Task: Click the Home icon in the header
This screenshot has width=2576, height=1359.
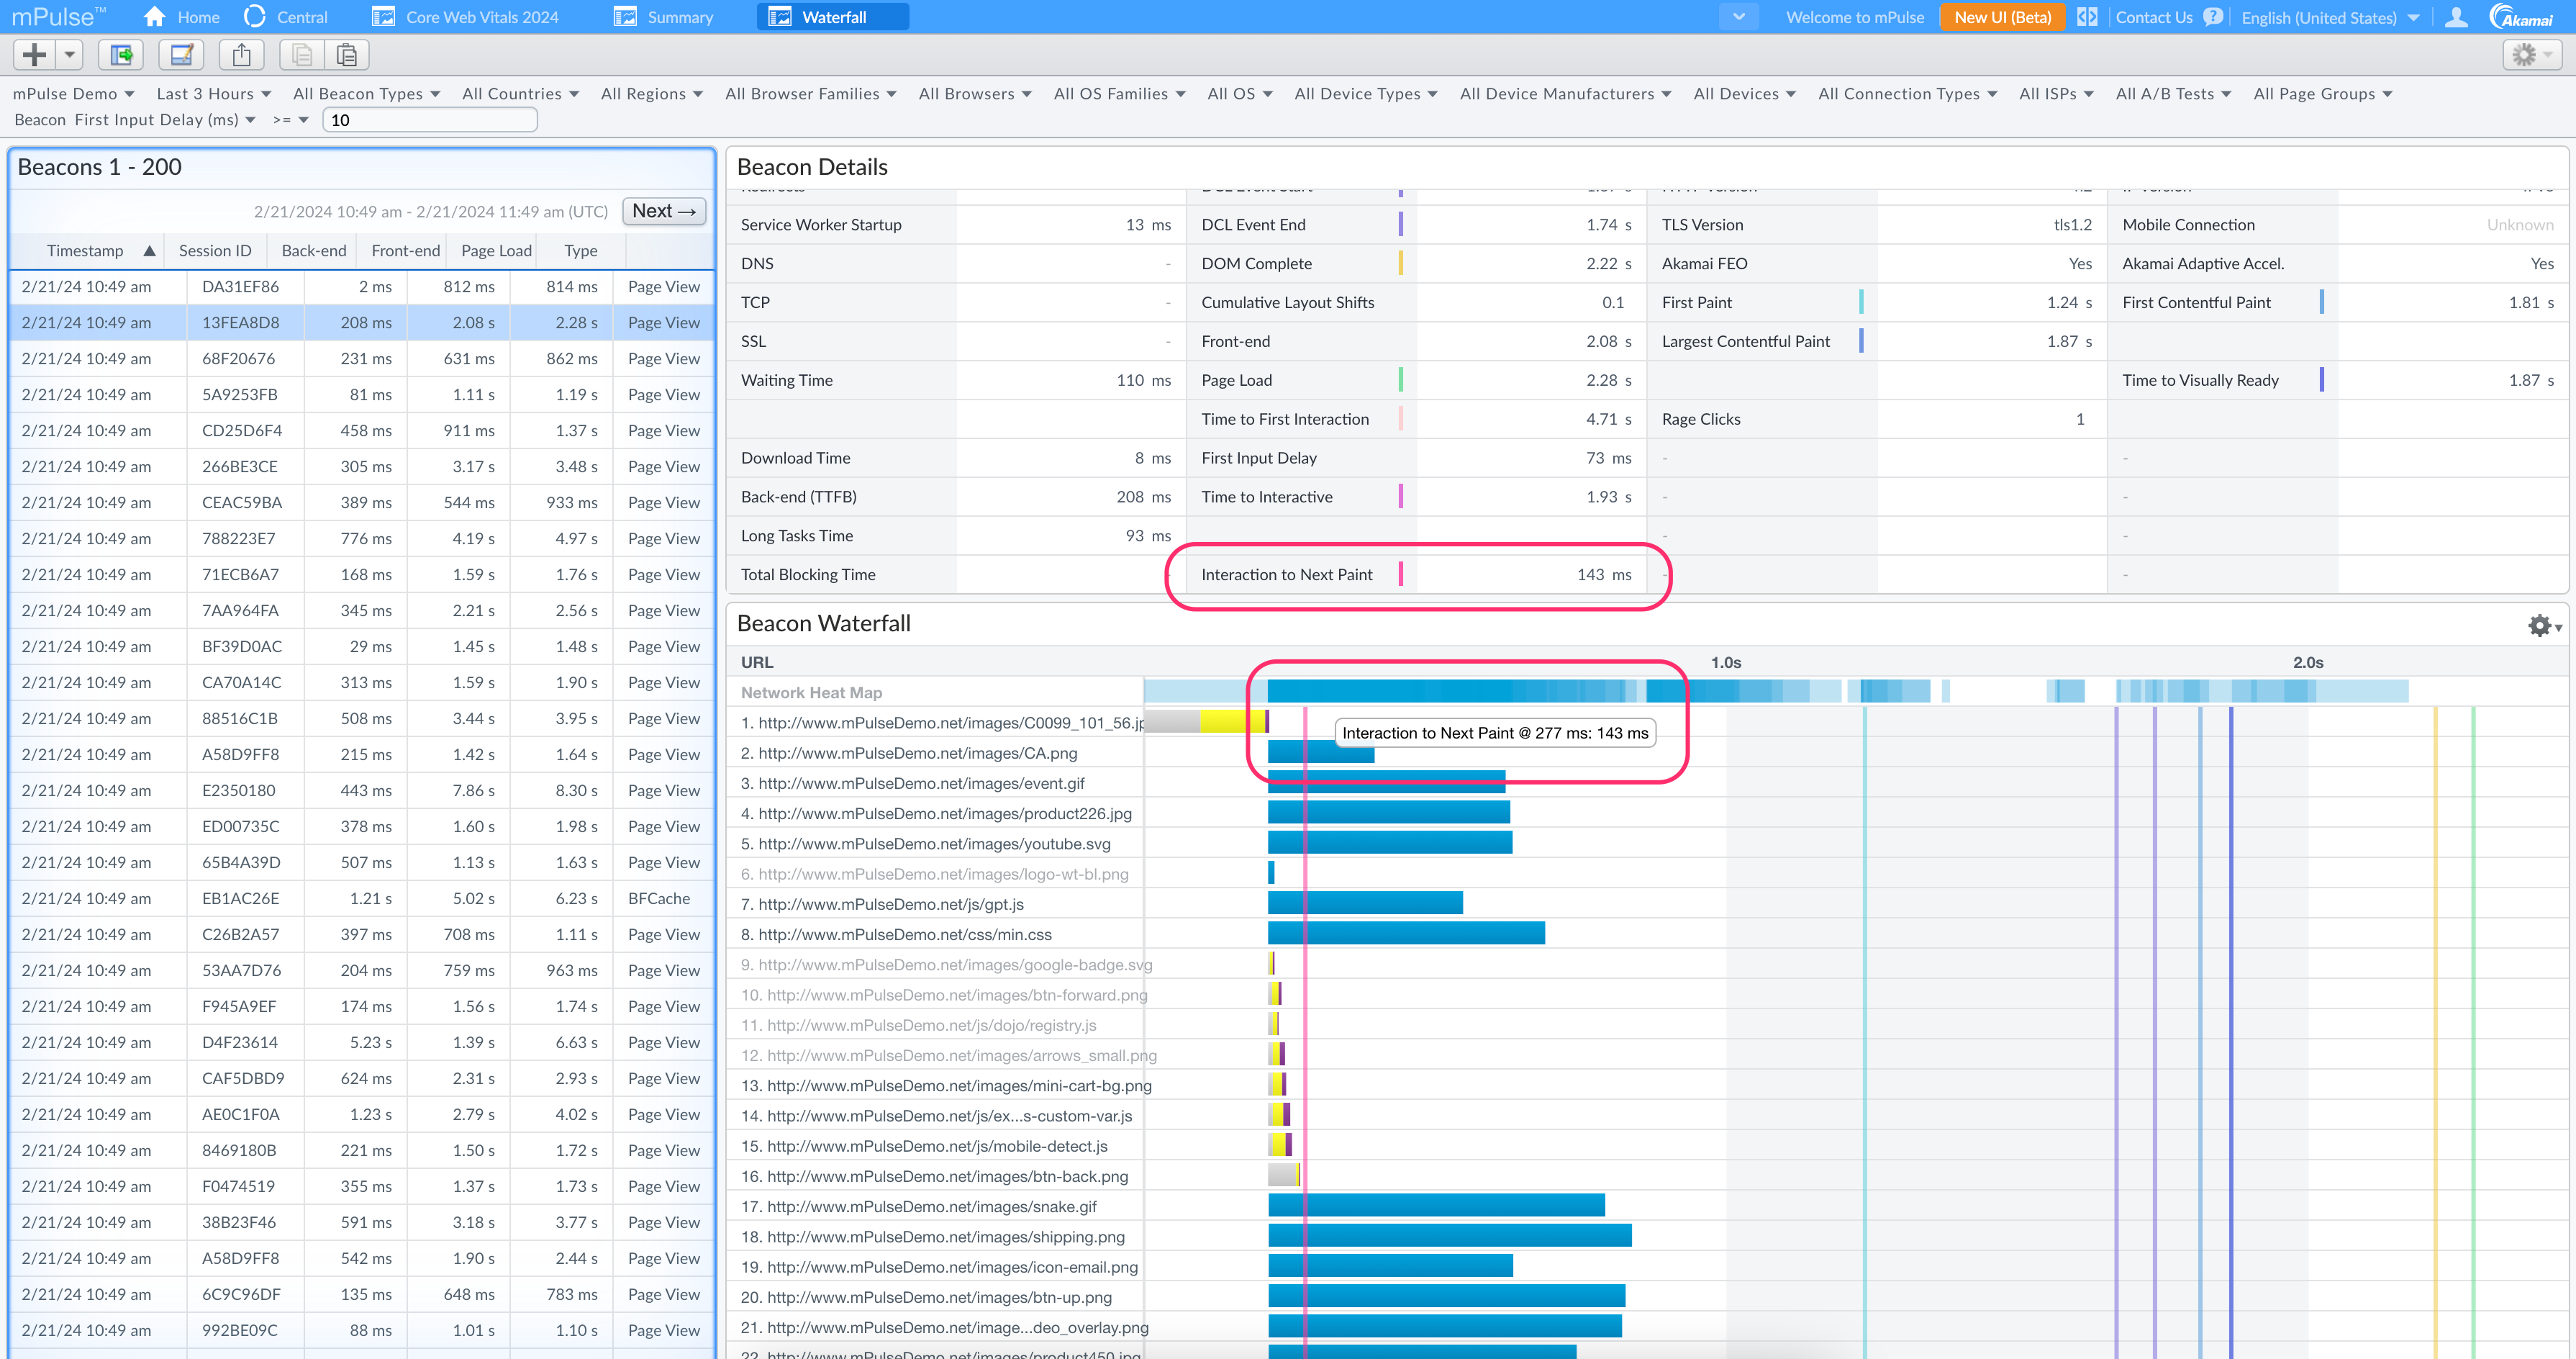Action: 153,16
